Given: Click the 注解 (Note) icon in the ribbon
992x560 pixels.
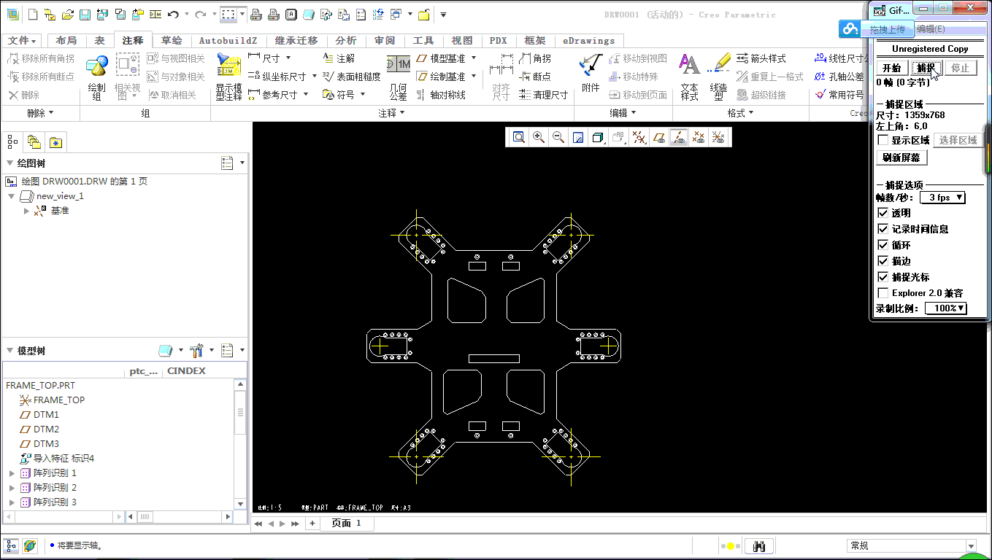Looking at the screenshot, I should 326,58.
